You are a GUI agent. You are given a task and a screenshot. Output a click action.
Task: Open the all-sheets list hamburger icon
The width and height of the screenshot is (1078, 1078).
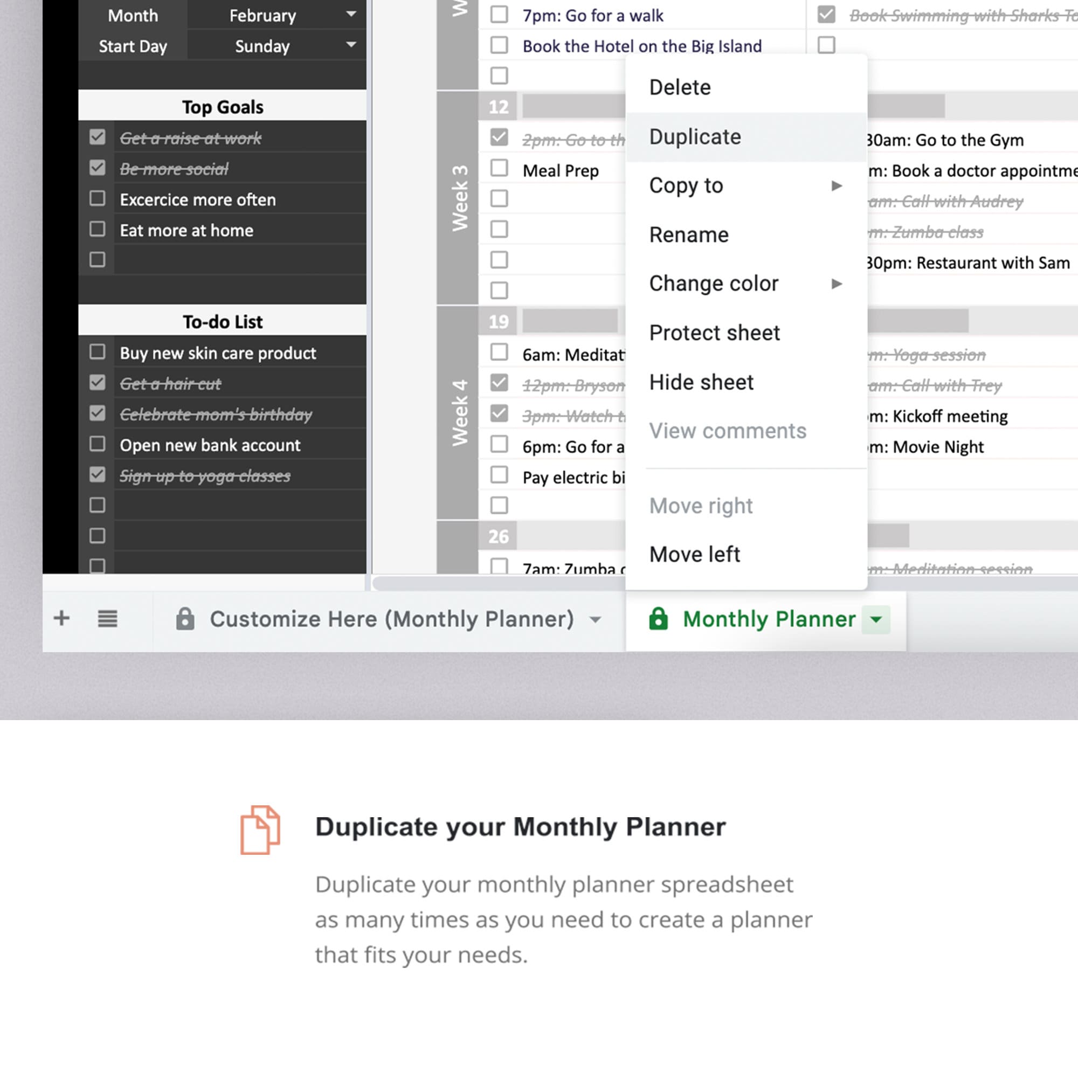(x=107, y=619)
